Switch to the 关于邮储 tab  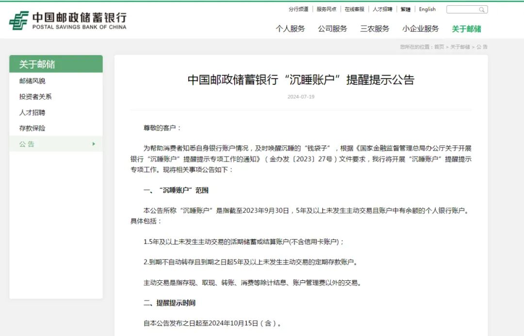(465, 29)
